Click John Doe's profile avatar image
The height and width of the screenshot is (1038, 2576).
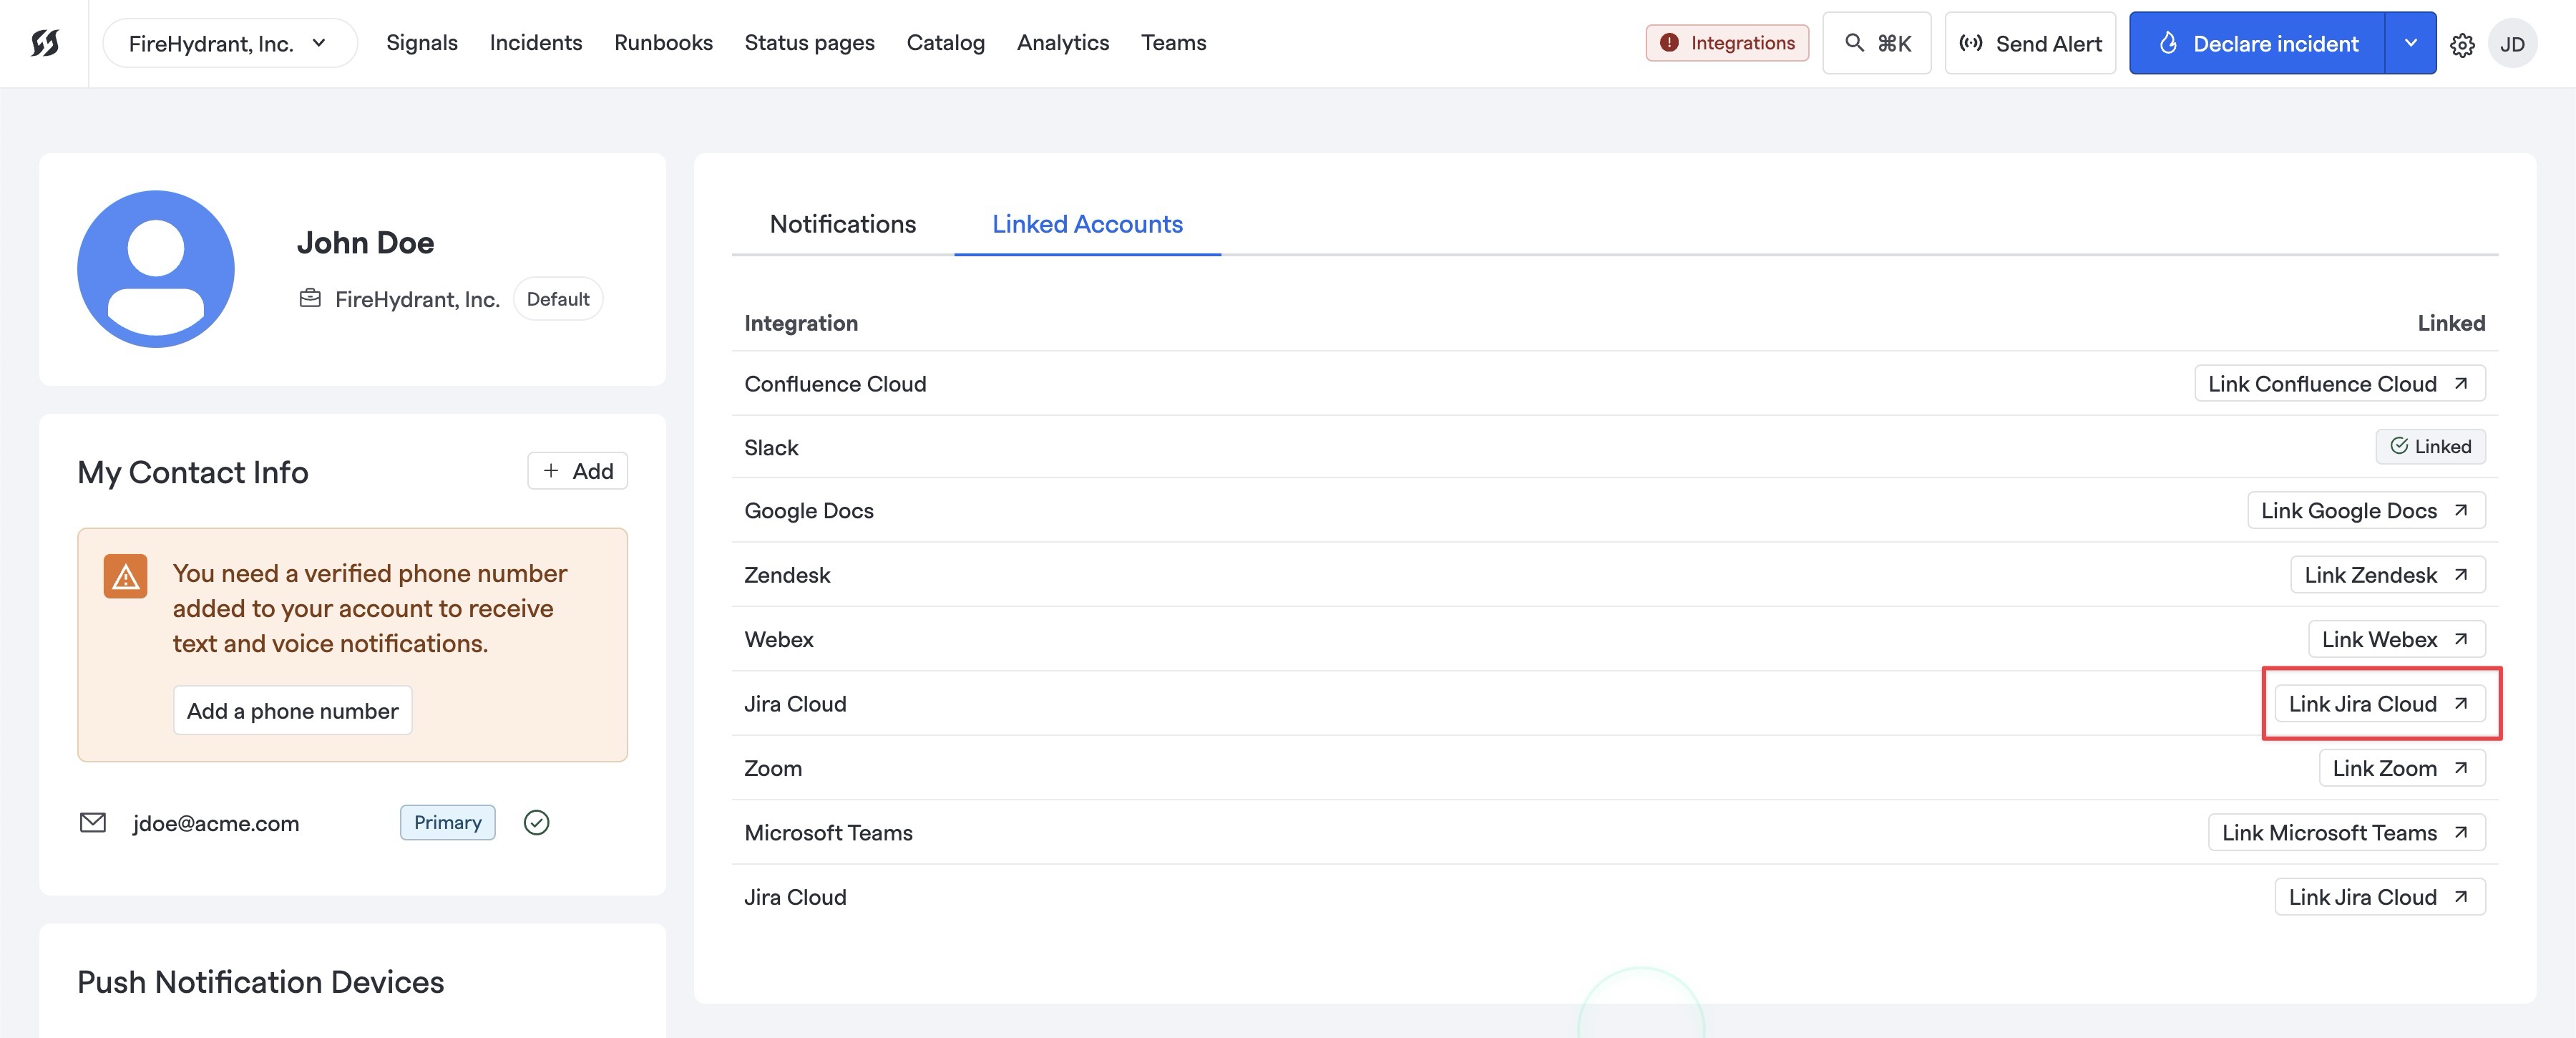click(156, 269)
